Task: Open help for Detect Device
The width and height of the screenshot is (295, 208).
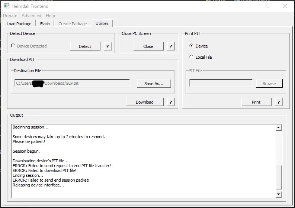Action: point(108,46)
